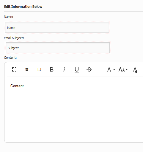Click blank space below text inside editor

[x=73, y=109]
